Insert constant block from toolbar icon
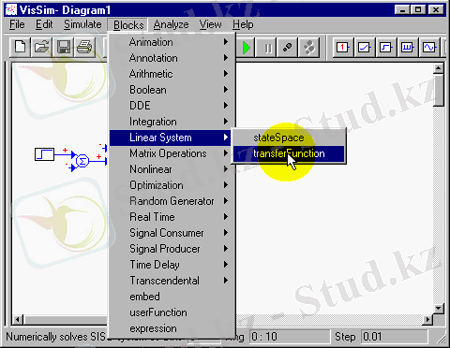The height and width of the screenshot is (348, 450). click(x=342, y=48)
